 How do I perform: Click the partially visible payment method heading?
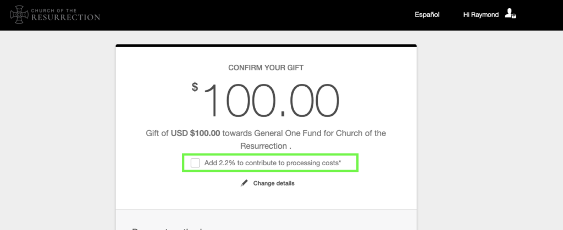(167, 228)
